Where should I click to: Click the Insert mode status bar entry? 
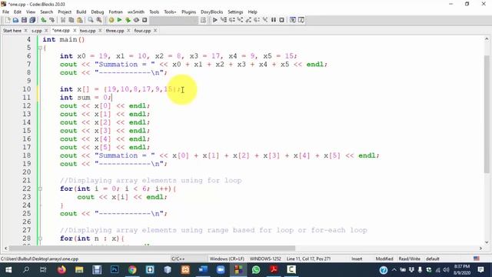click(x=357, y=259)
